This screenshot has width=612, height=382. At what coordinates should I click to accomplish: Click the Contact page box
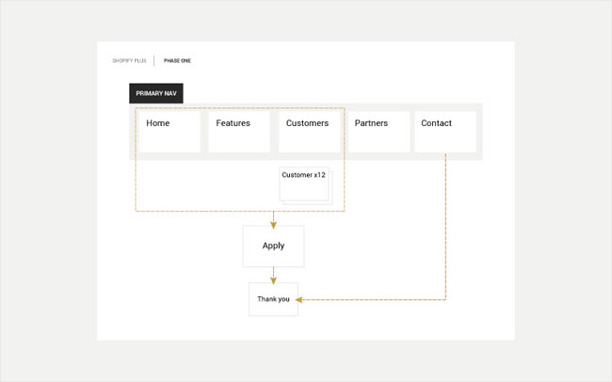tap(445, 132)
